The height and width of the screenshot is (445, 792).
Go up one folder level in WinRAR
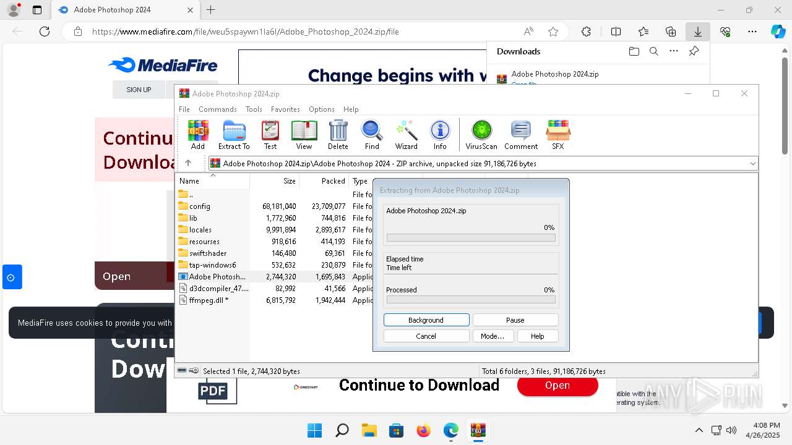188,163
